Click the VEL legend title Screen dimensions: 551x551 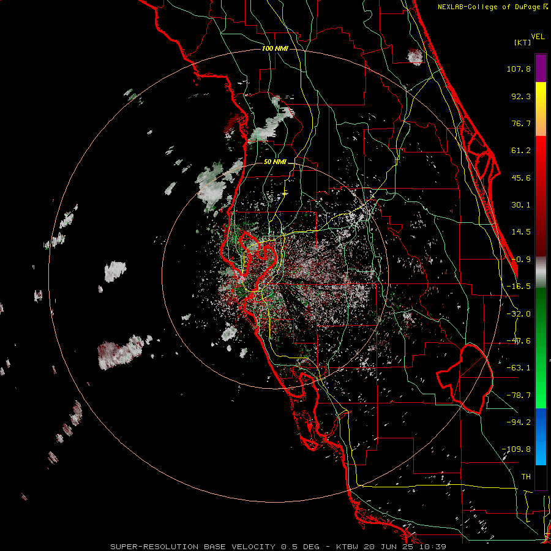[538, 37]
